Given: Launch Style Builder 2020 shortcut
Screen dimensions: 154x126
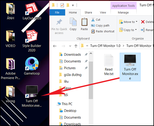Looking at the screenshot, I should pos(32,41).
